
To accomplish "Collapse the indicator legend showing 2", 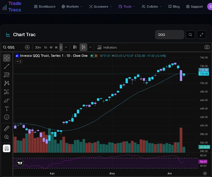I will [19, 61].
